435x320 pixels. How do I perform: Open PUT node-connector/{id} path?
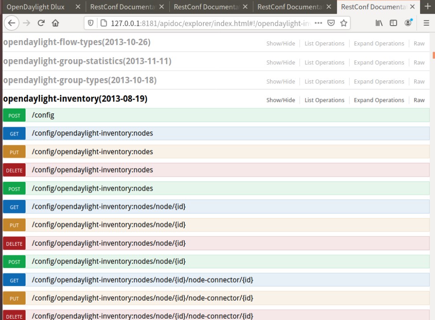142,298
